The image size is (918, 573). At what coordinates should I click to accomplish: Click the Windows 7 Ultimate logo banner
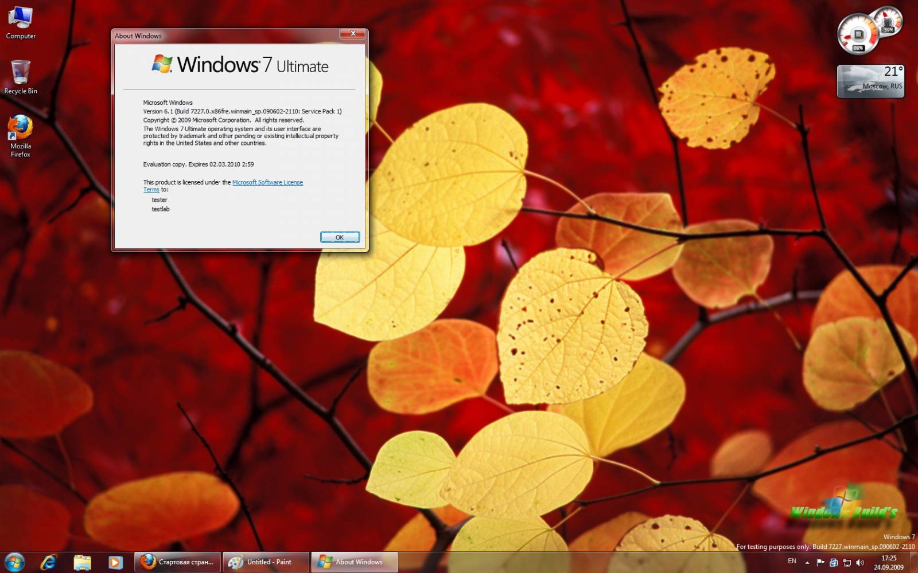(240, 65)
